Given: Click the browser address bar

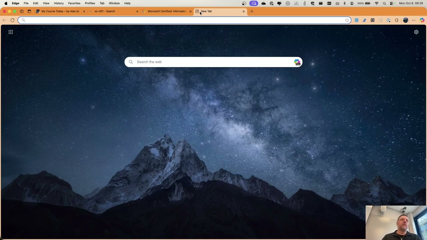Looking at the screenshot, I should pyautogui.click(x=184, y=20).
